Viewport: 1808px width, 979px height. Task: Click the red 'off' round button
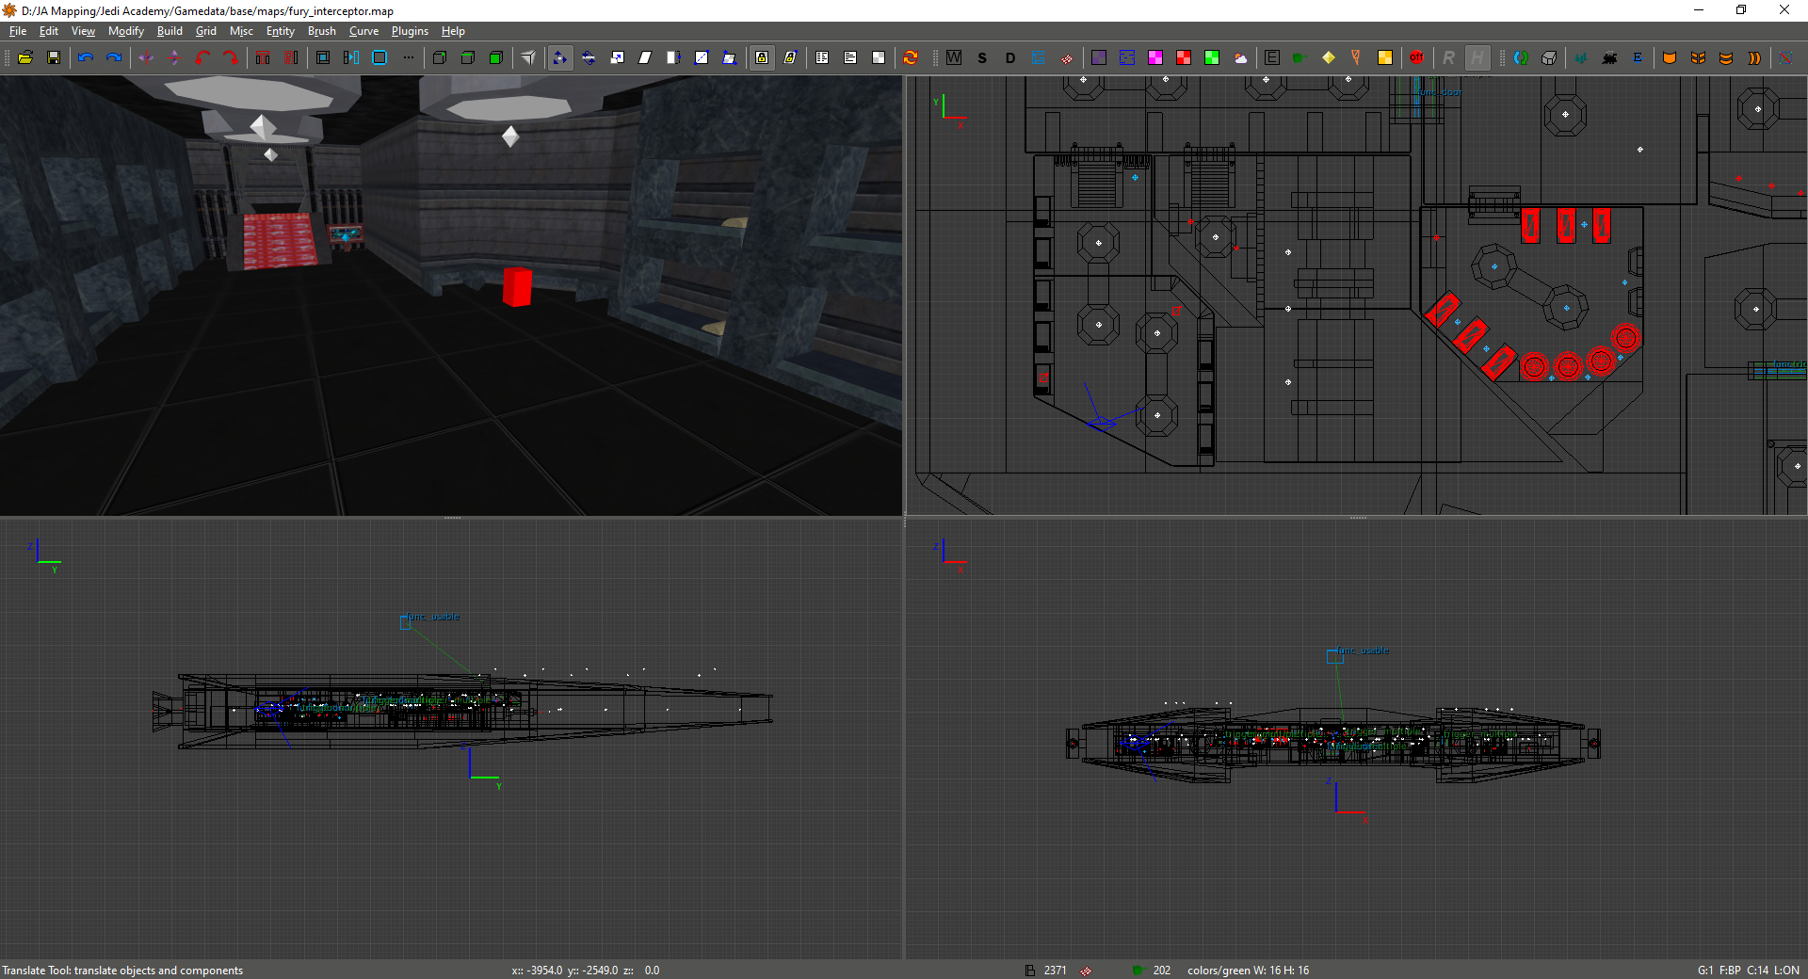(x=1416, y=57)
